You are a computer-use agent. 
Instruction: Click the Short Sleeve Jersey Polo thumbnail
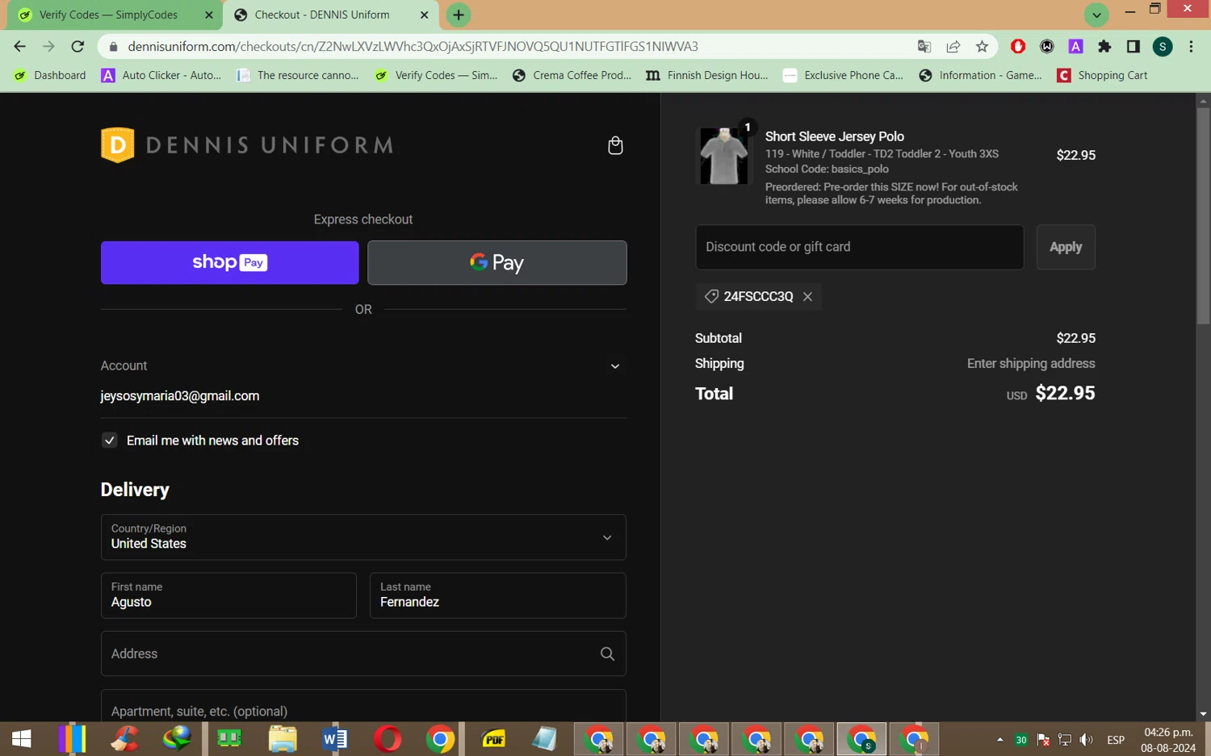pyautogui.click(x=723, y=156)
